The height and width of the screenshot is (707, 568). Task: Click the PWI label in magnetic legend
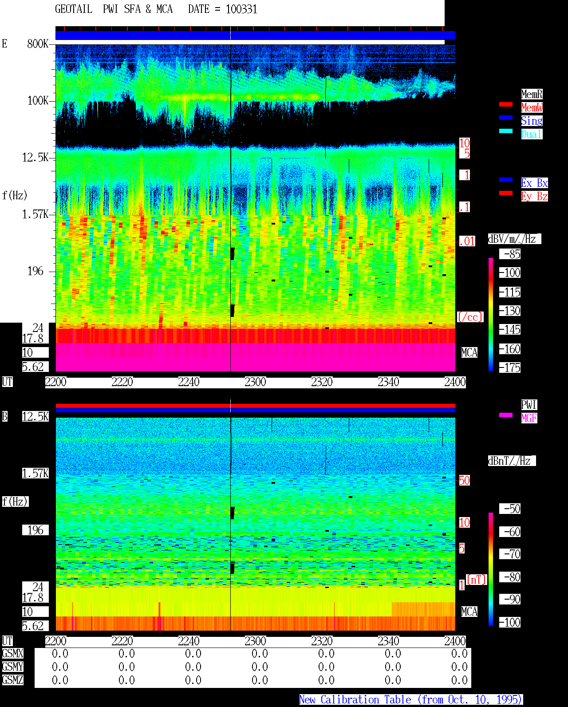coord(529,405)
